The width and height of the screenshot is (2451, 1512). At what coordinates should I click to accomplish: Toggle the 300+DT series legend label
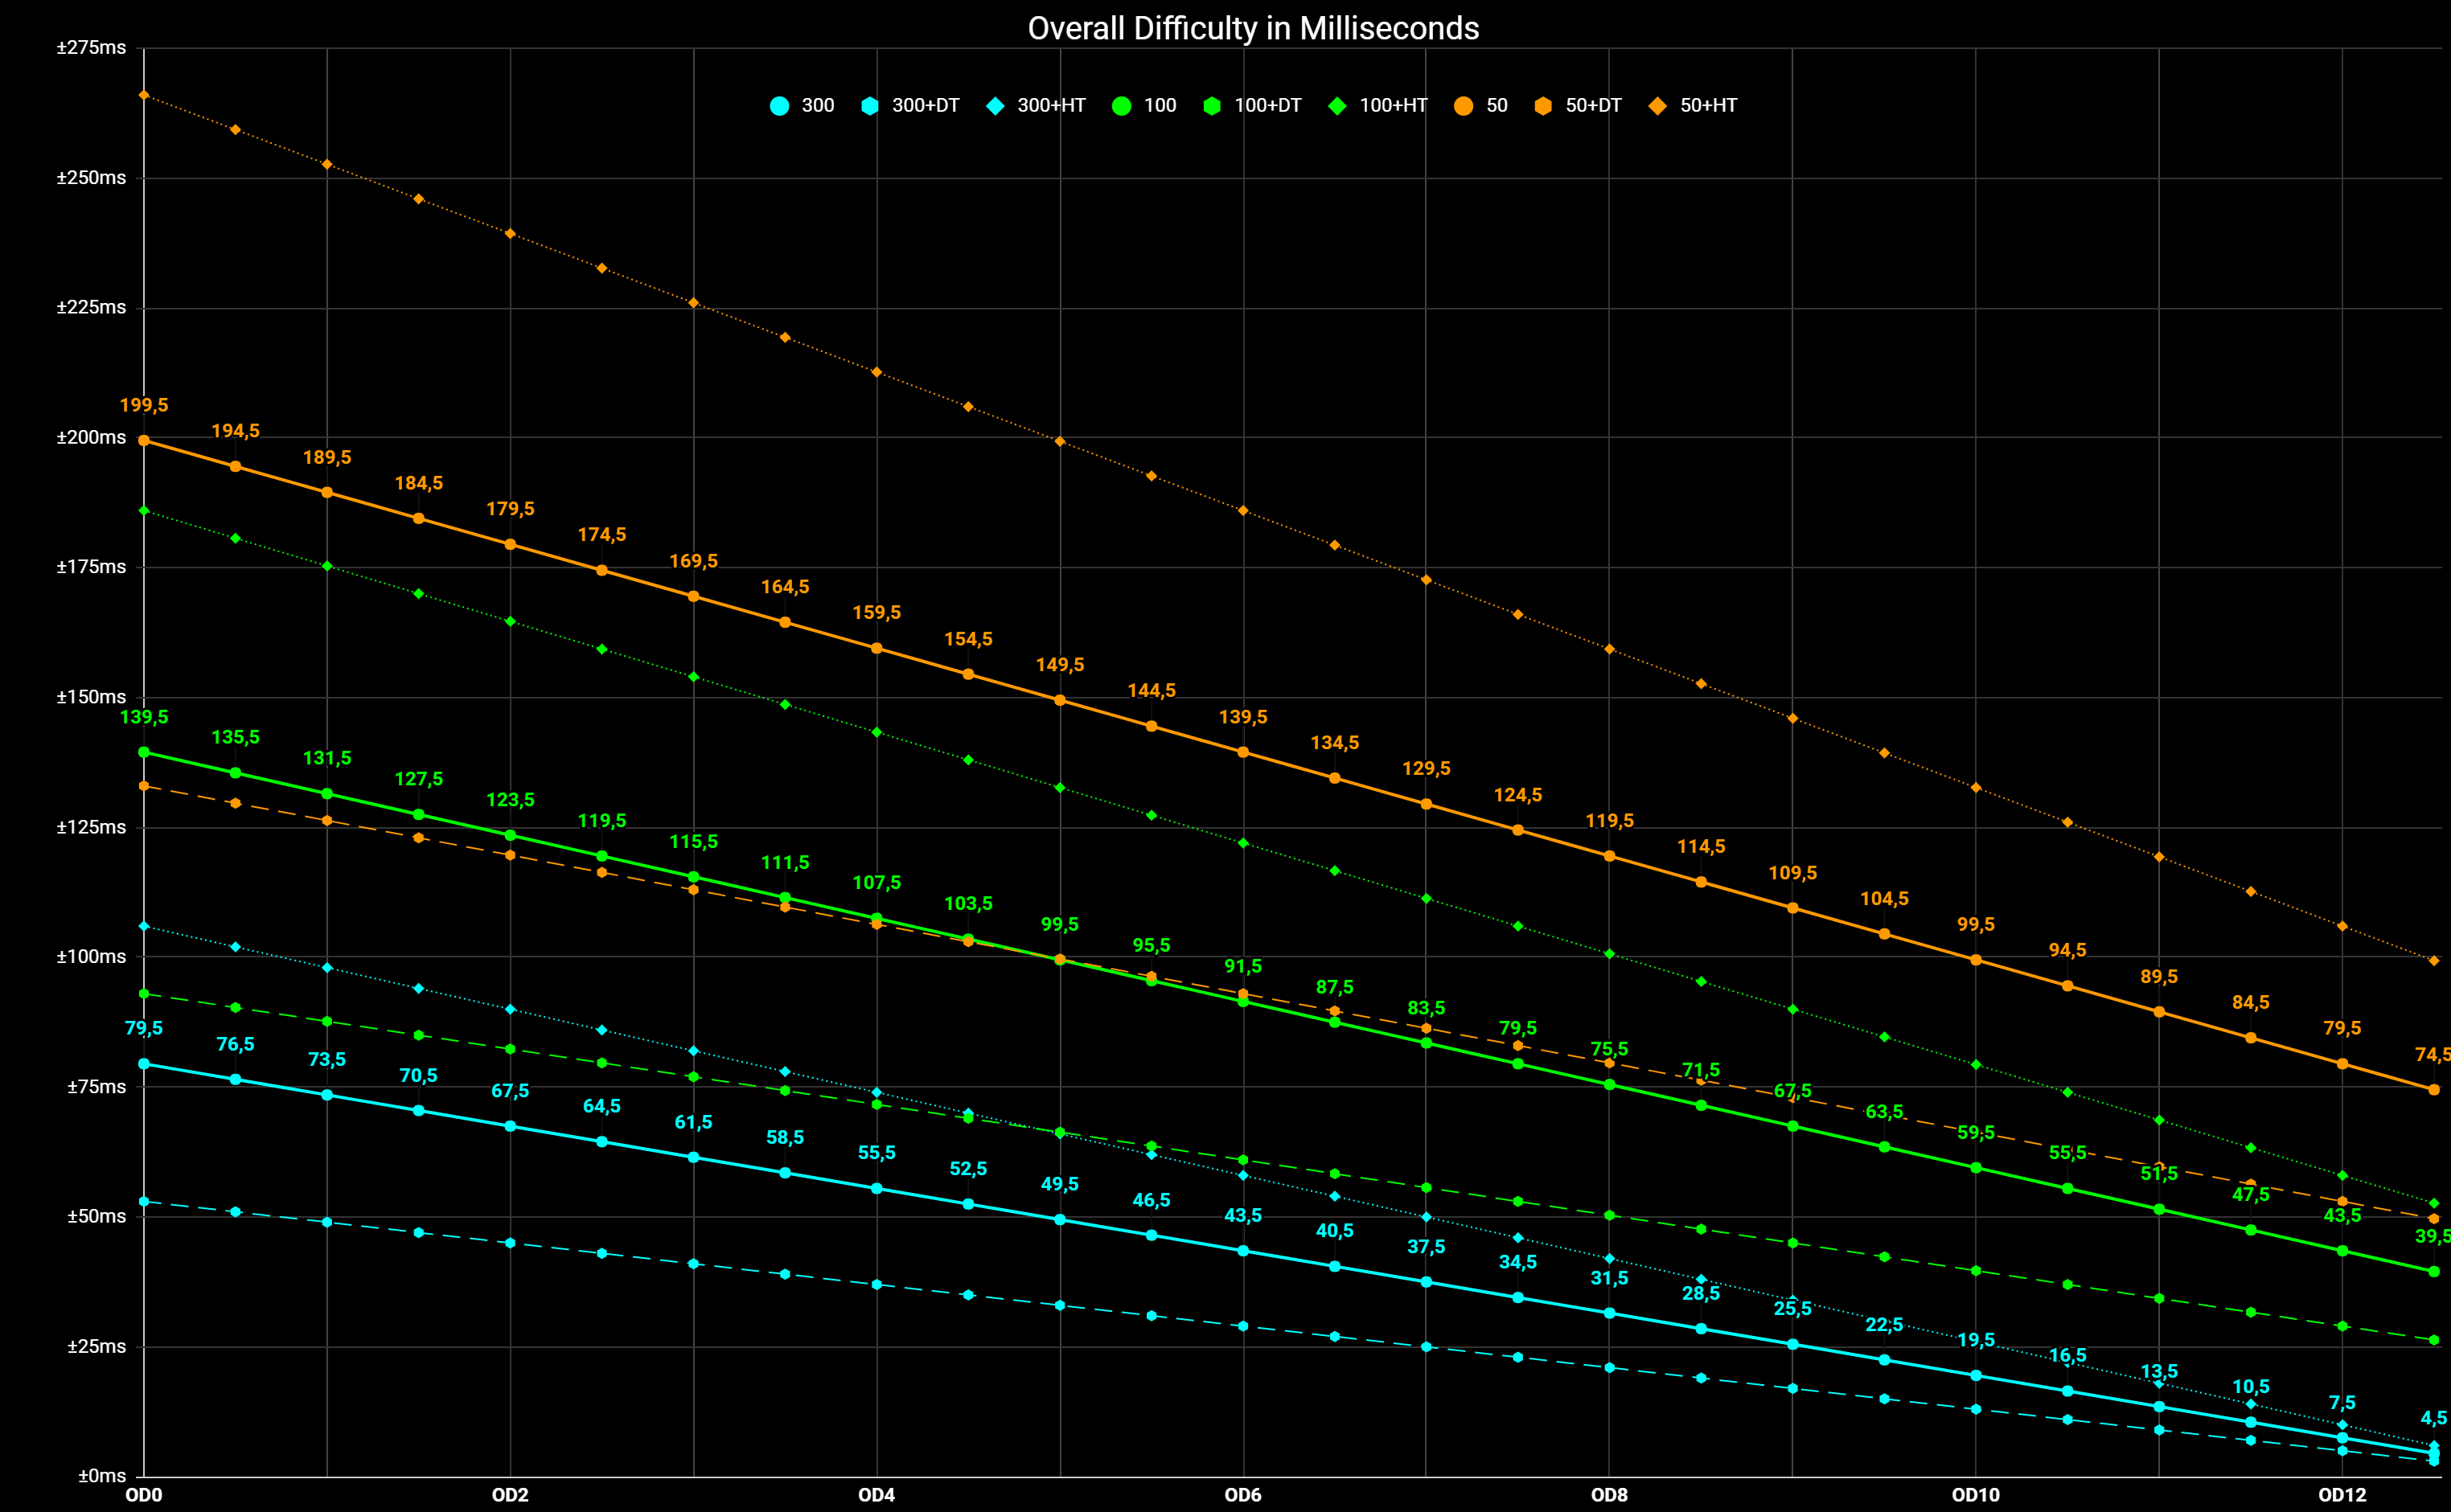click(x=926, y=106)
